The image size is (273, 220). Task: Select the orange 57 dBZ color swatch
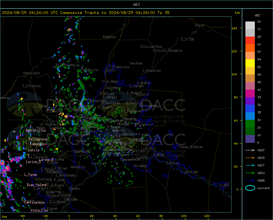(x=250, y=48)
